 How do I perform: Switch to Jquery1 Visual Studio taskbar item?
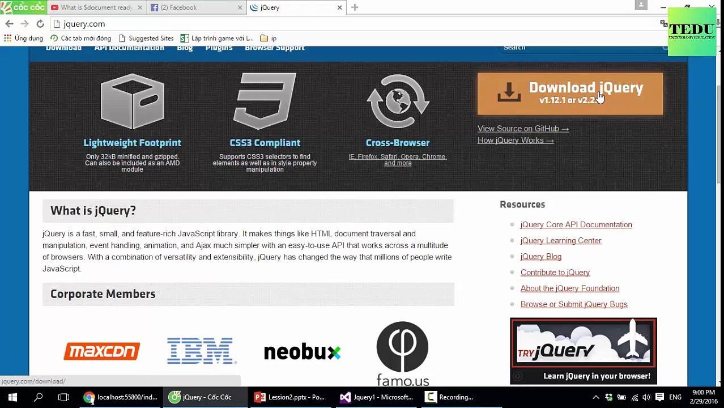tap(376, 397)
